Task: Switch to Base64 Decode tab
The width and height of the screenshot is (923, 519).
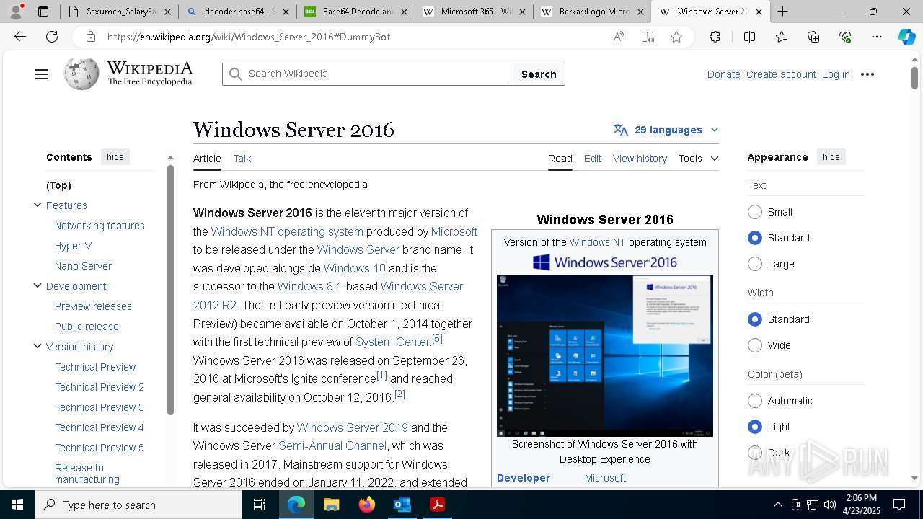Action: tap(356, 12)
